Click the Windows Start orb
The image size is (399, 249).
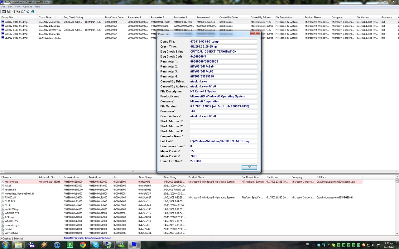tap(6, 245)
